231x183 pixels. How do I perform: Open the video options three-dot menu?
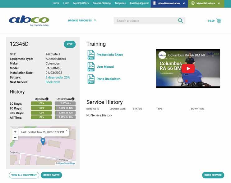(213, 55)
